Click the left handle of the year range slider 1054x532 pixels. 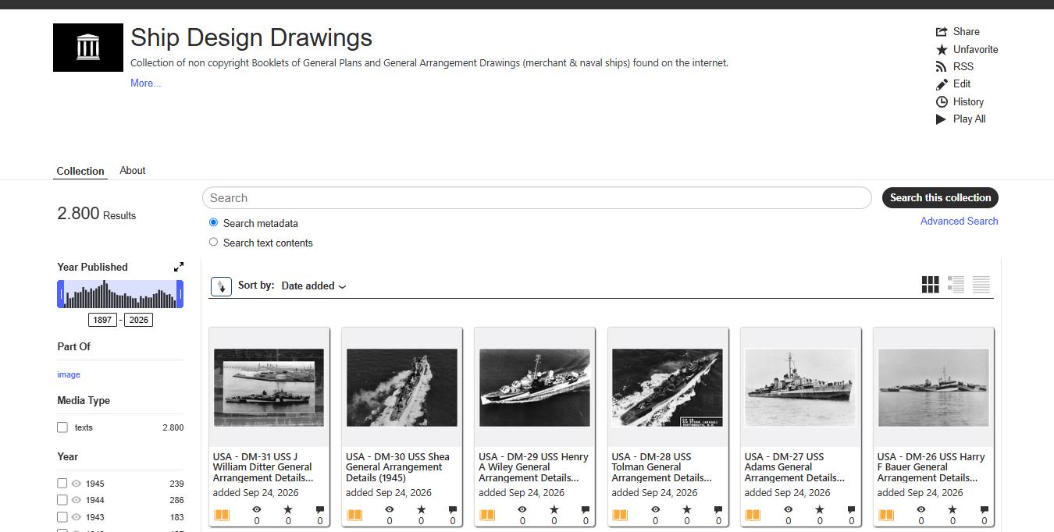tap(60, 294)
